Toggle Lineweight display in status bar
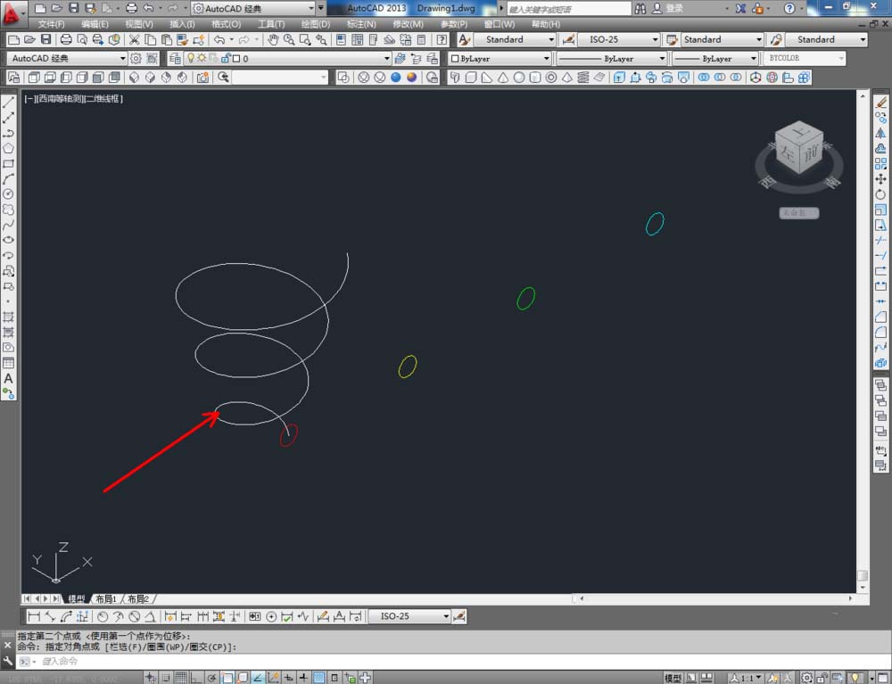892x684 pixels. point(304,678)
